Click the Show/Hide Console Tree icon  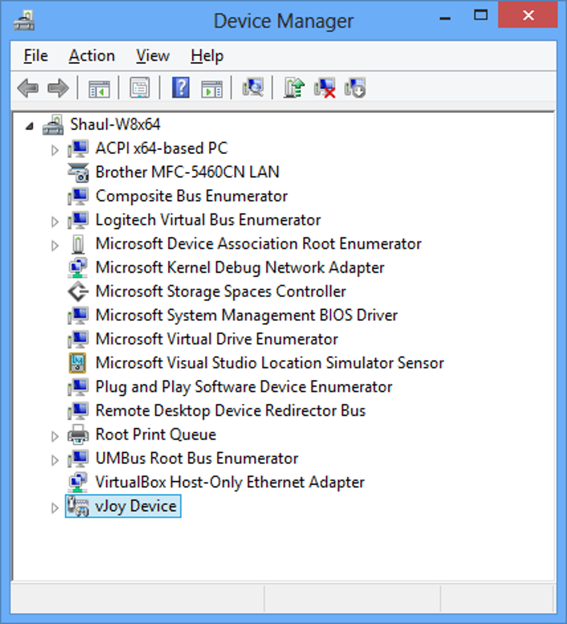point(100,88)
